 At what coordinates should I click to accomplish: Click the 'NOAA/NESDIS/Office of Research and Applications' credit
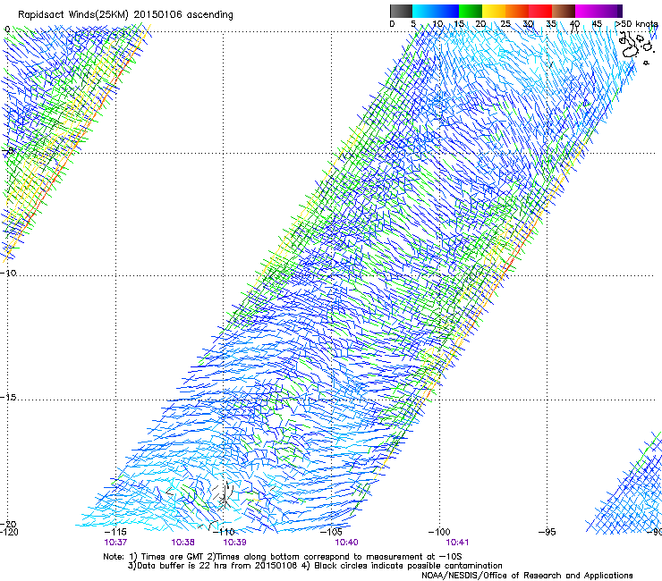(527, 576)
